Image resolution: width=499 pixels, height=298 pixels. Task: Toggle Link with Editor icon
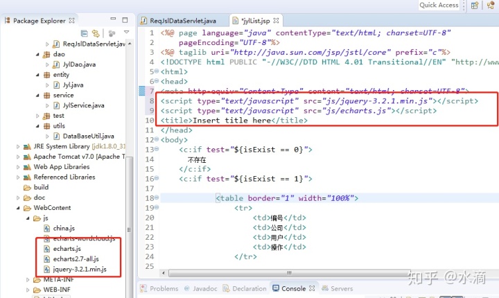coord(96,33)
